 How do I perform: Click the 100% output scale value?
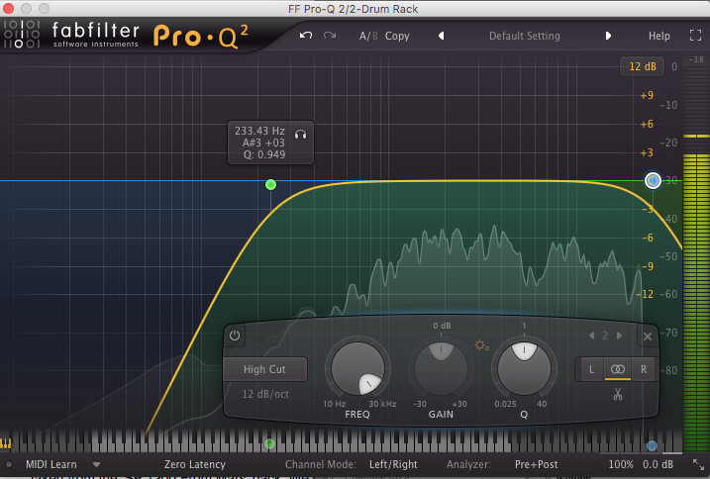[x=621, y=464]
